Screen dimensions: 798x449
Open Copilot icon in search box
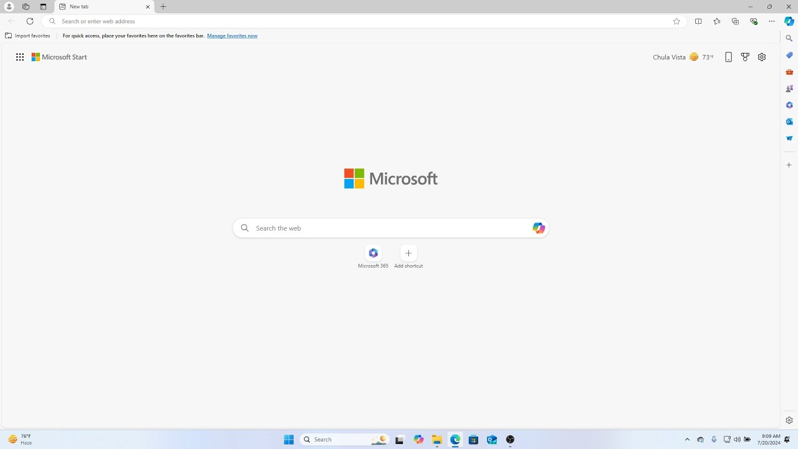(539, 228)
